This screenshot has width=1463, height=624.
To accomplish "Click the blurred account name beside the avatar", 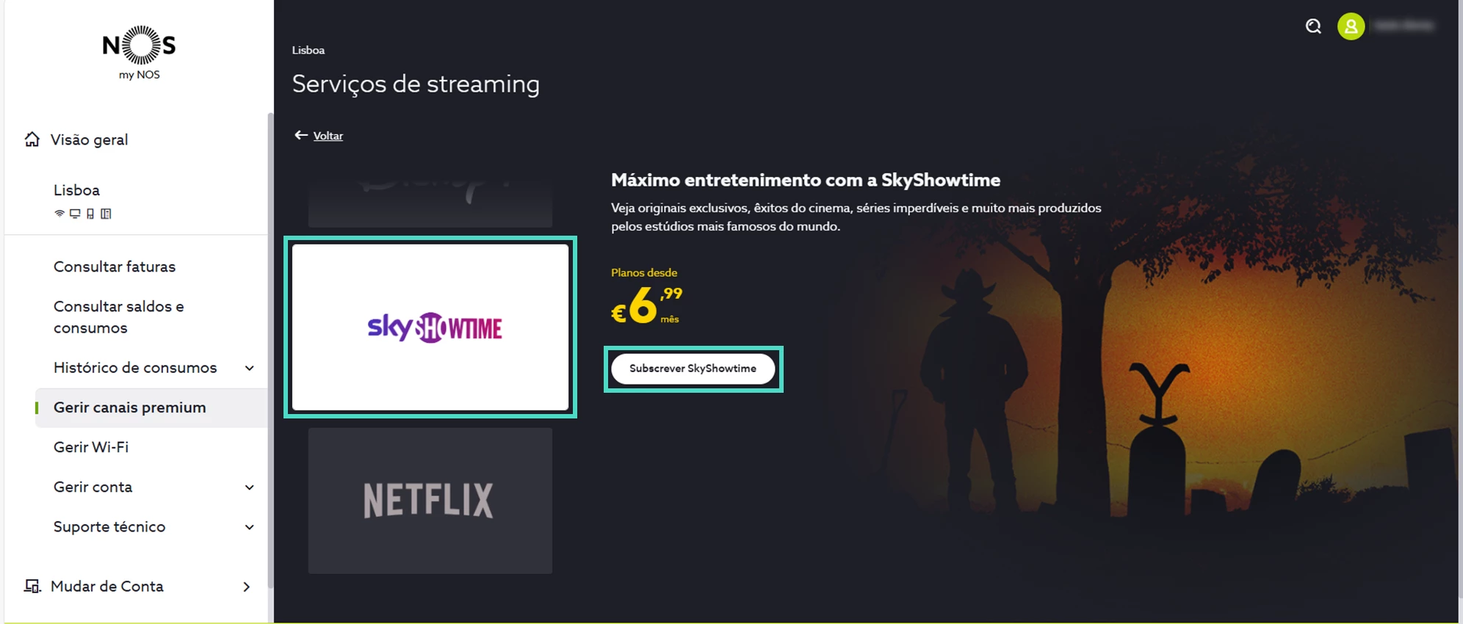I will 1404,26.
